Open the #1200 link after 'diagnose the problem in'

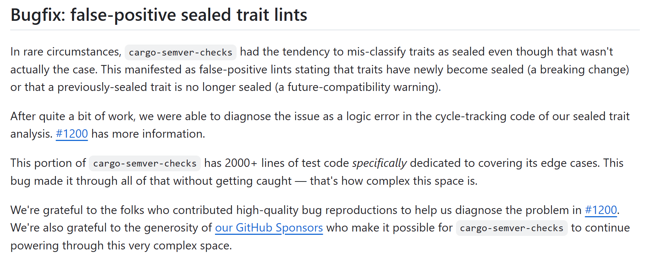601,210
